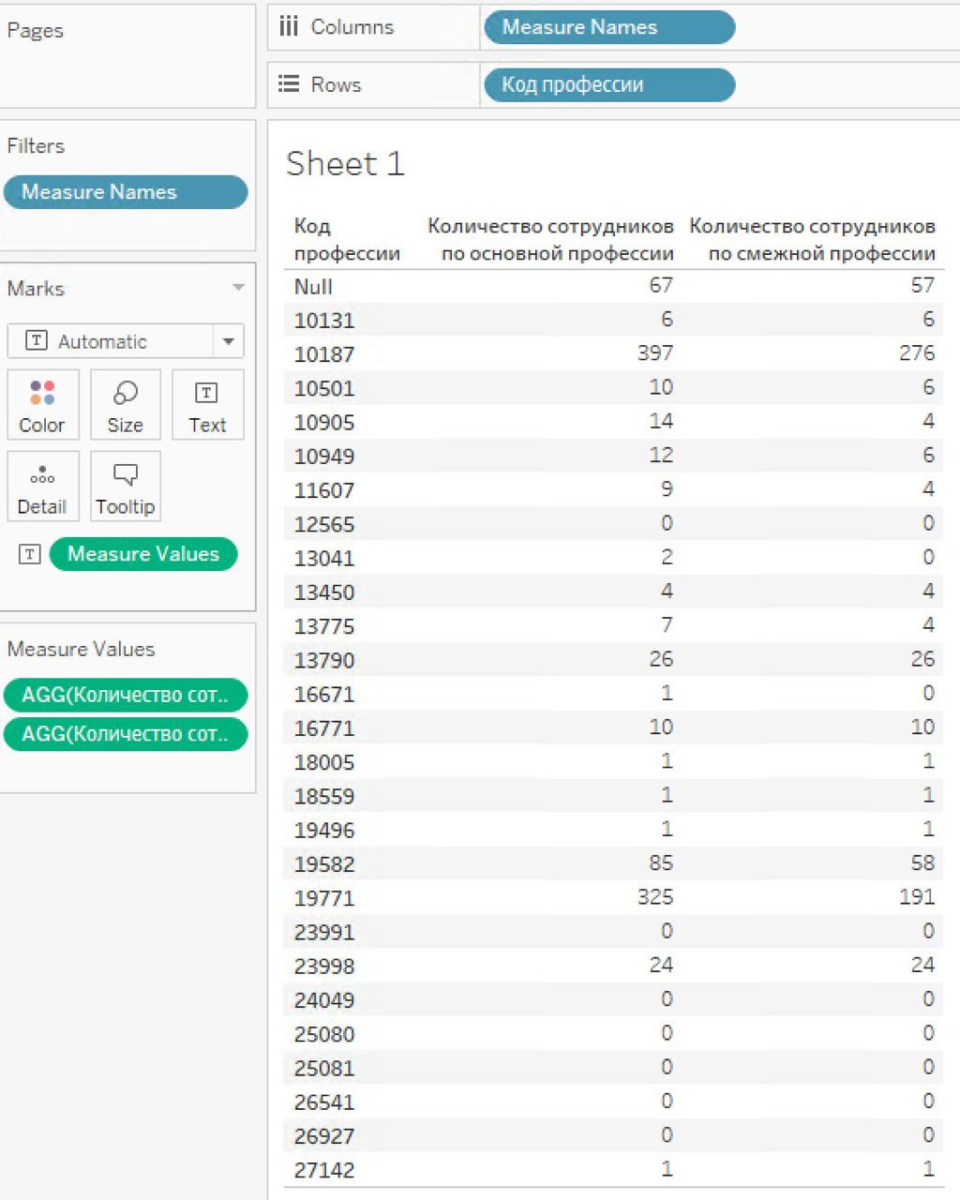Viewport: 960px width, 1200px height.
Task: Click row label 13041
Action: (324, 559)
